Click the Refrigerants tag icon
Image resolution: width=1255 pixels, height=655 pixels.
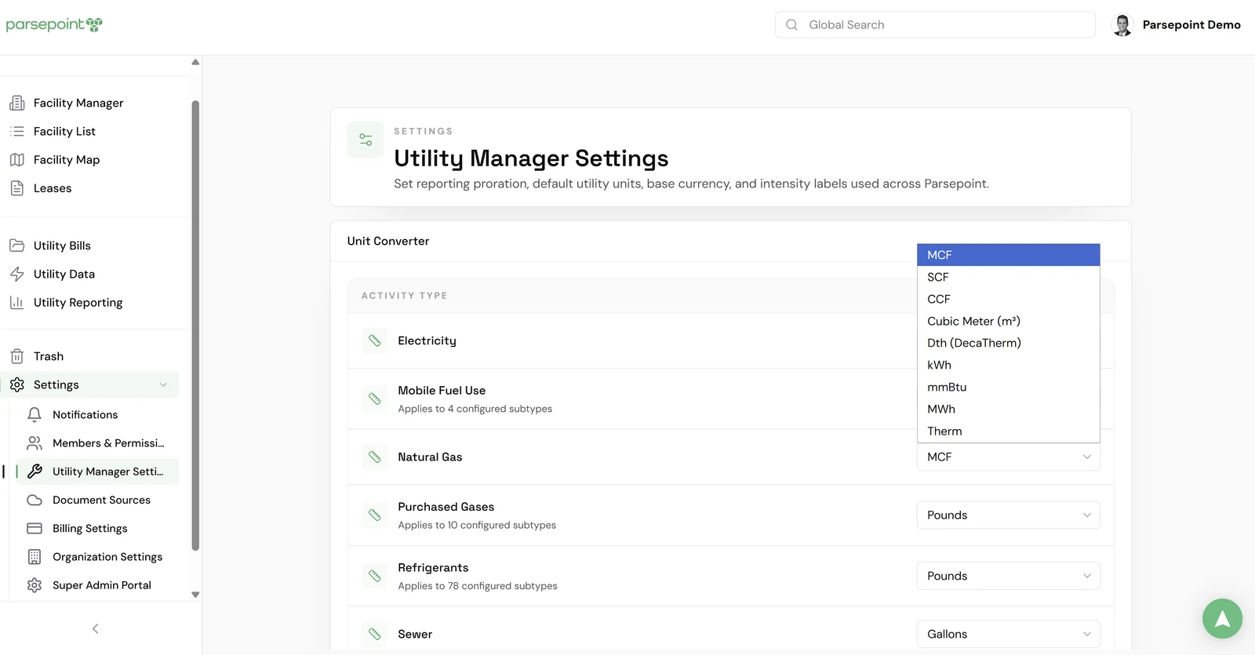click(375, 576)
